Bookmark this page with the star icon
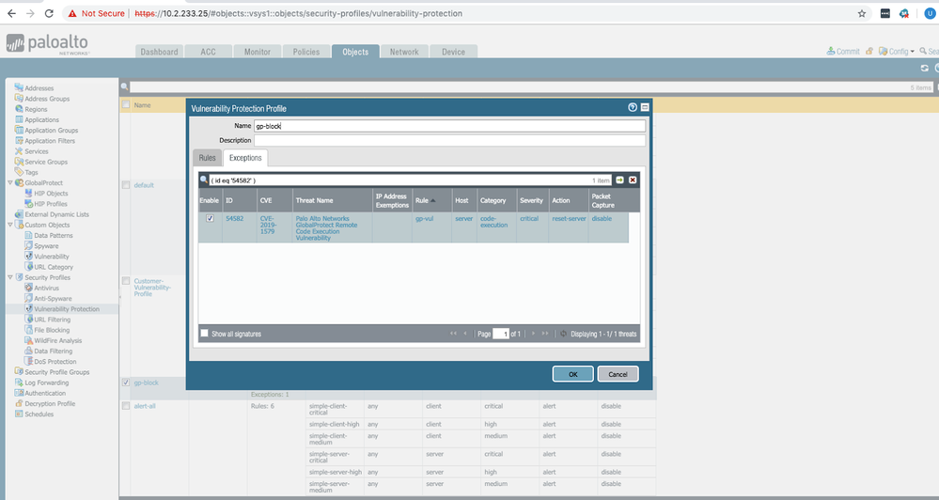Screen dimensions: 939x500 (862, 14)
